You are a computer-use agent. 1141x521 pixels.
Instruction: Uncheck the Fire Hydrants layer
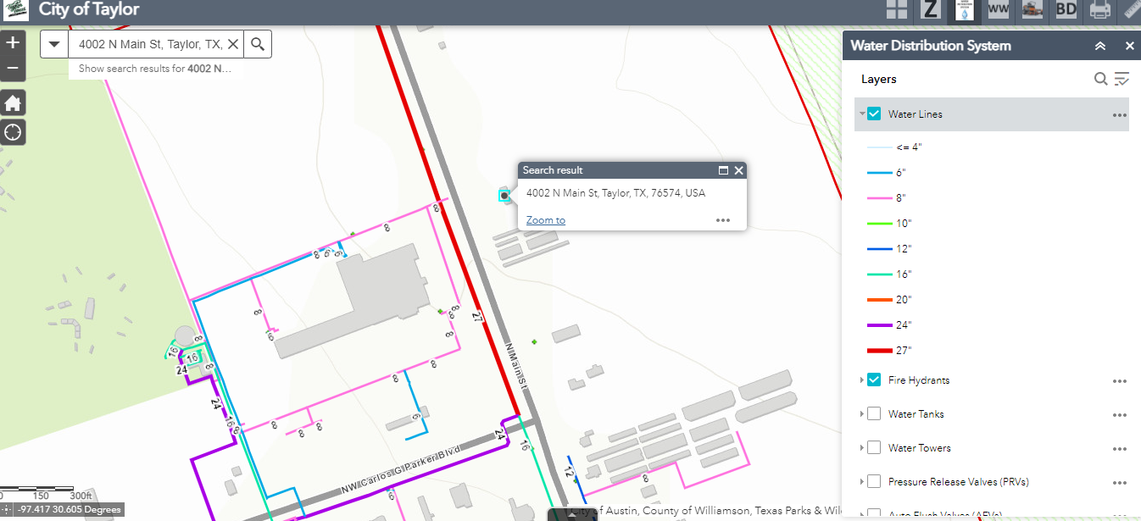874,380
